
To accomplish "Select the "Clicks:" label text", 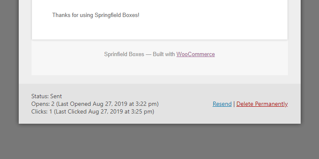I will pos(40,111).
